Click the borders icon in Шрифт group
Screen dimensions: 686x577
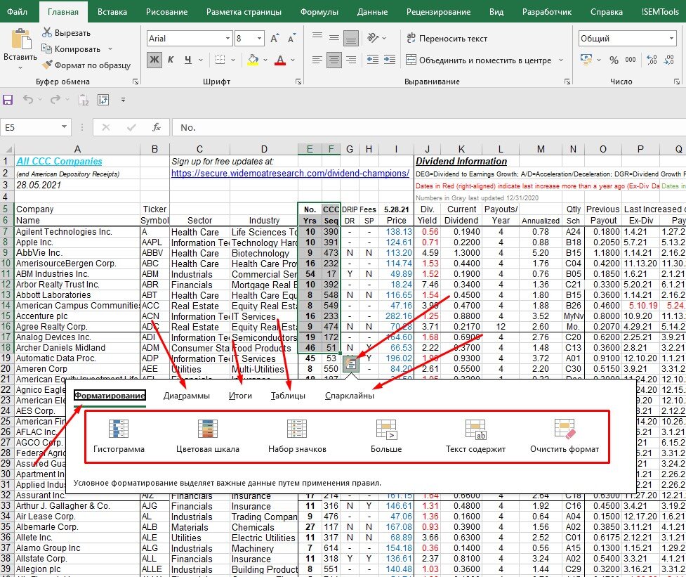coord(220,60)
